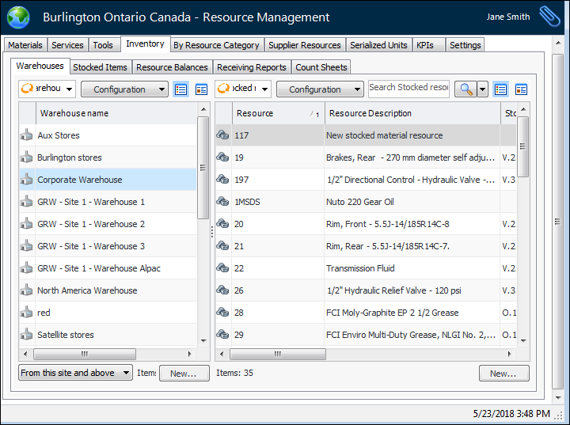Screen dimensions: 570x425
Task: Open the warehouses Configuration dropdown
Action: 124,89
